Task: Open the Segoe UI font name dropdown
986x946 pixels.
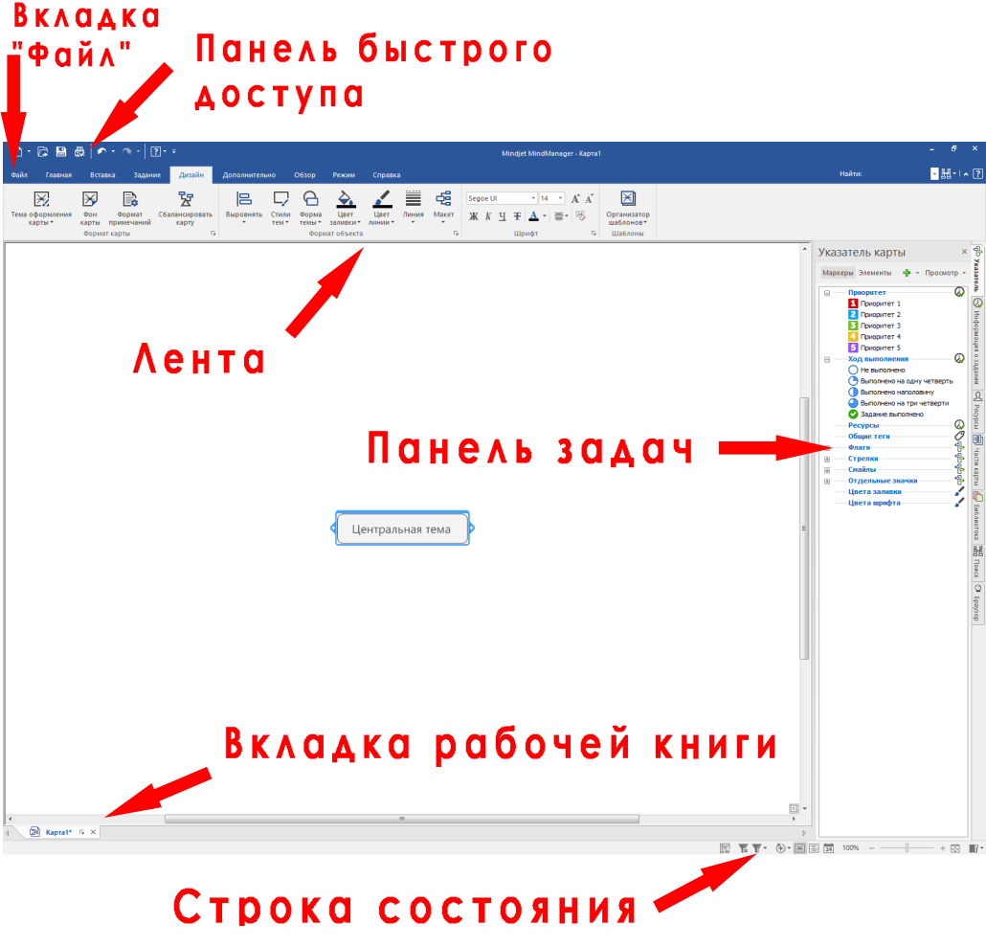Action: point(533,198)
